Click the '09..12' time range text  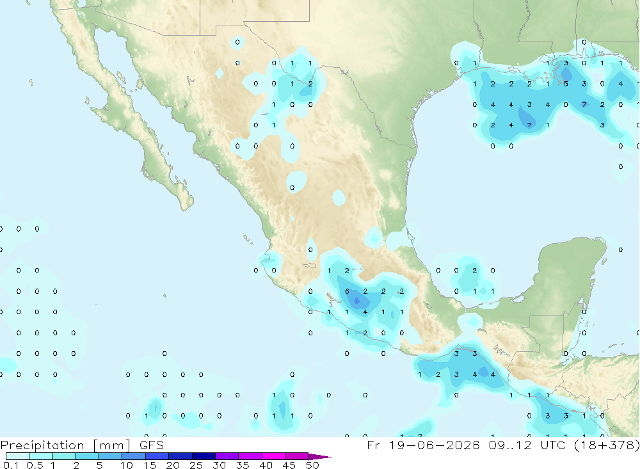[x=510, y=445]
